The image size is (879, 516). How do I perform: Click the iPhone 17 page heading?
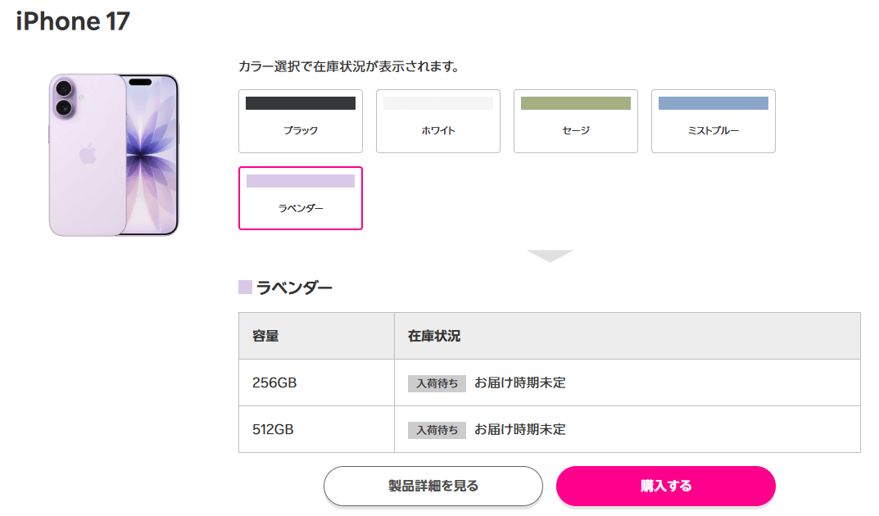tap(73, 22)
